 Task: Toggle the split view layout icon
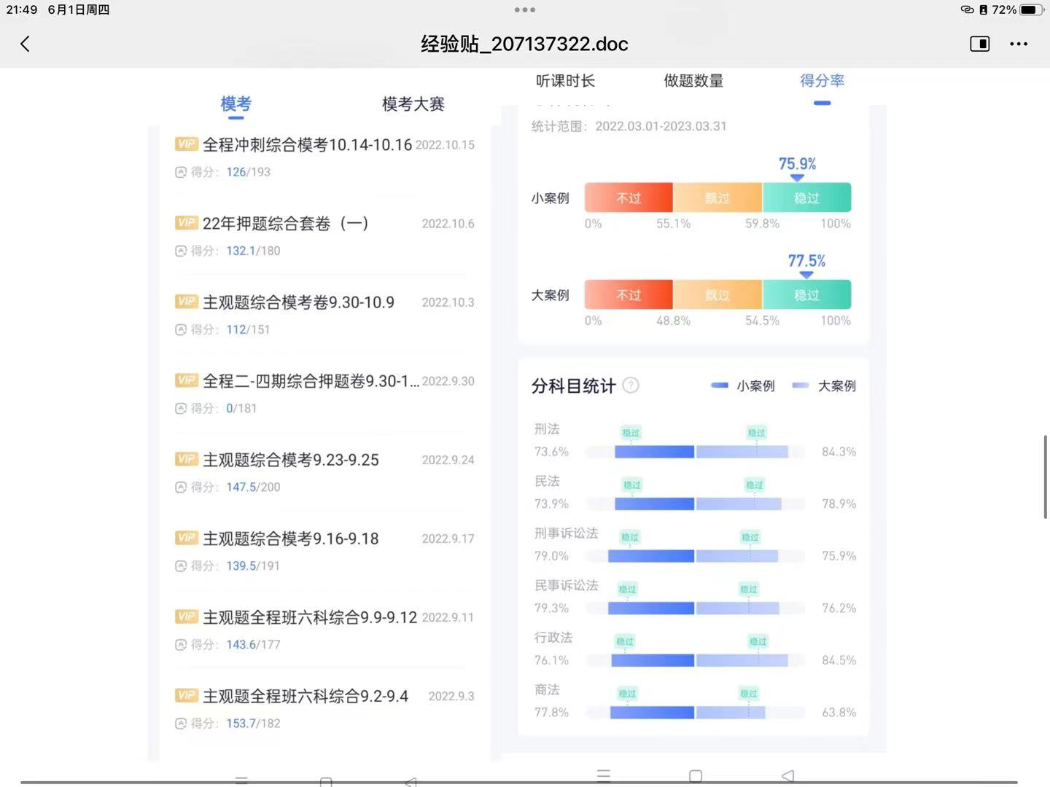pos(980,44)
